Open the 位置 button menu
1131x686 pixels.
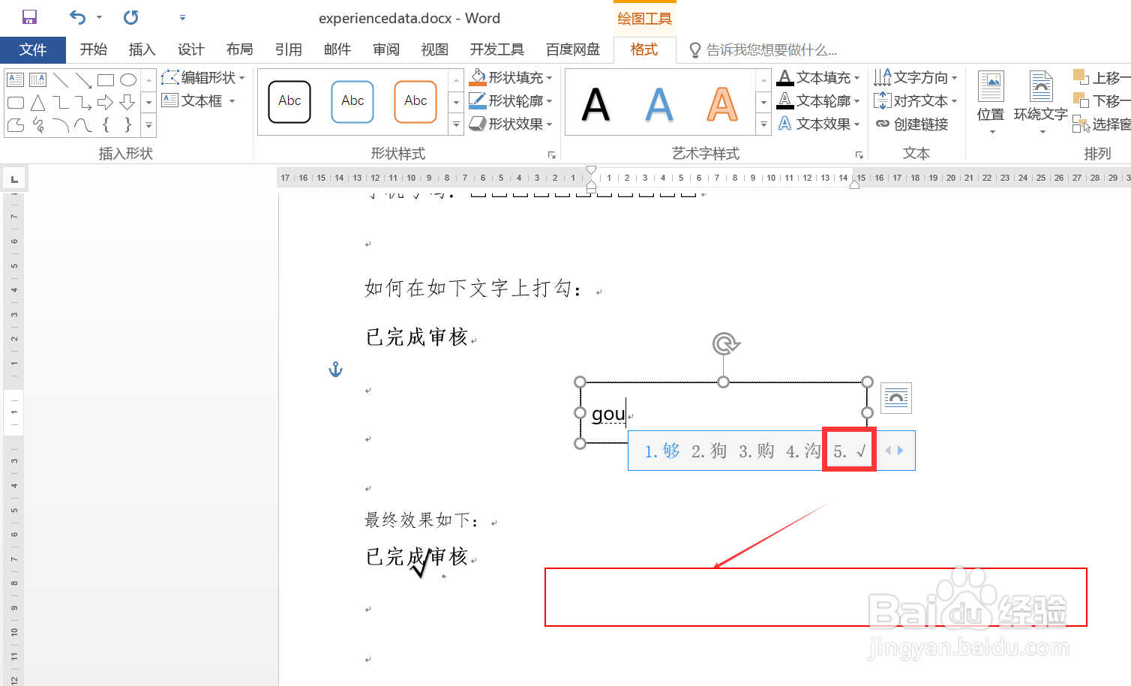coord(991,103)
